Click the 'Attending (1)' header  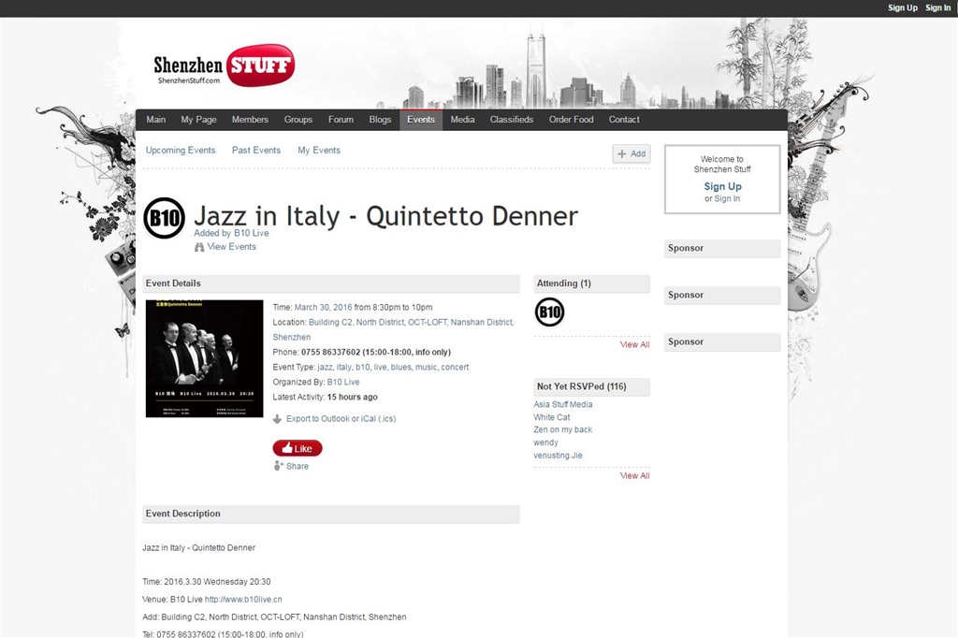pyautogui.click(x=592, y=283)
